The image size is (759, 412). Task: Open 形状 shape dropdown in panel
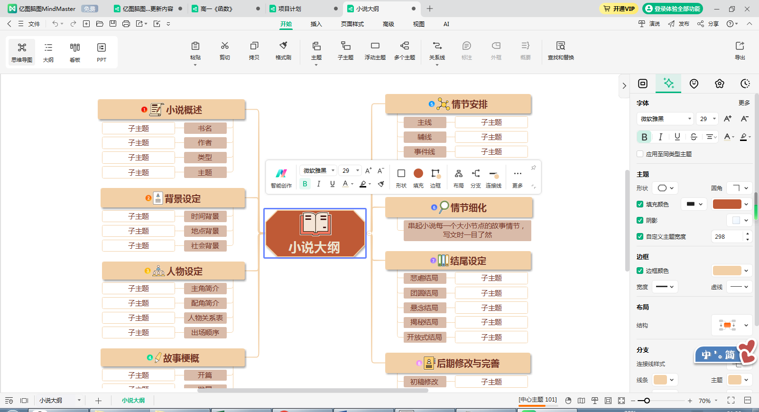(665, 188)
